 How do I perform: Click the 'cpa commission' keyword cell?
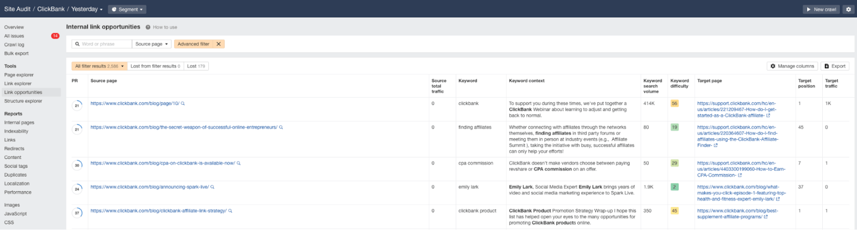(476, 163)
